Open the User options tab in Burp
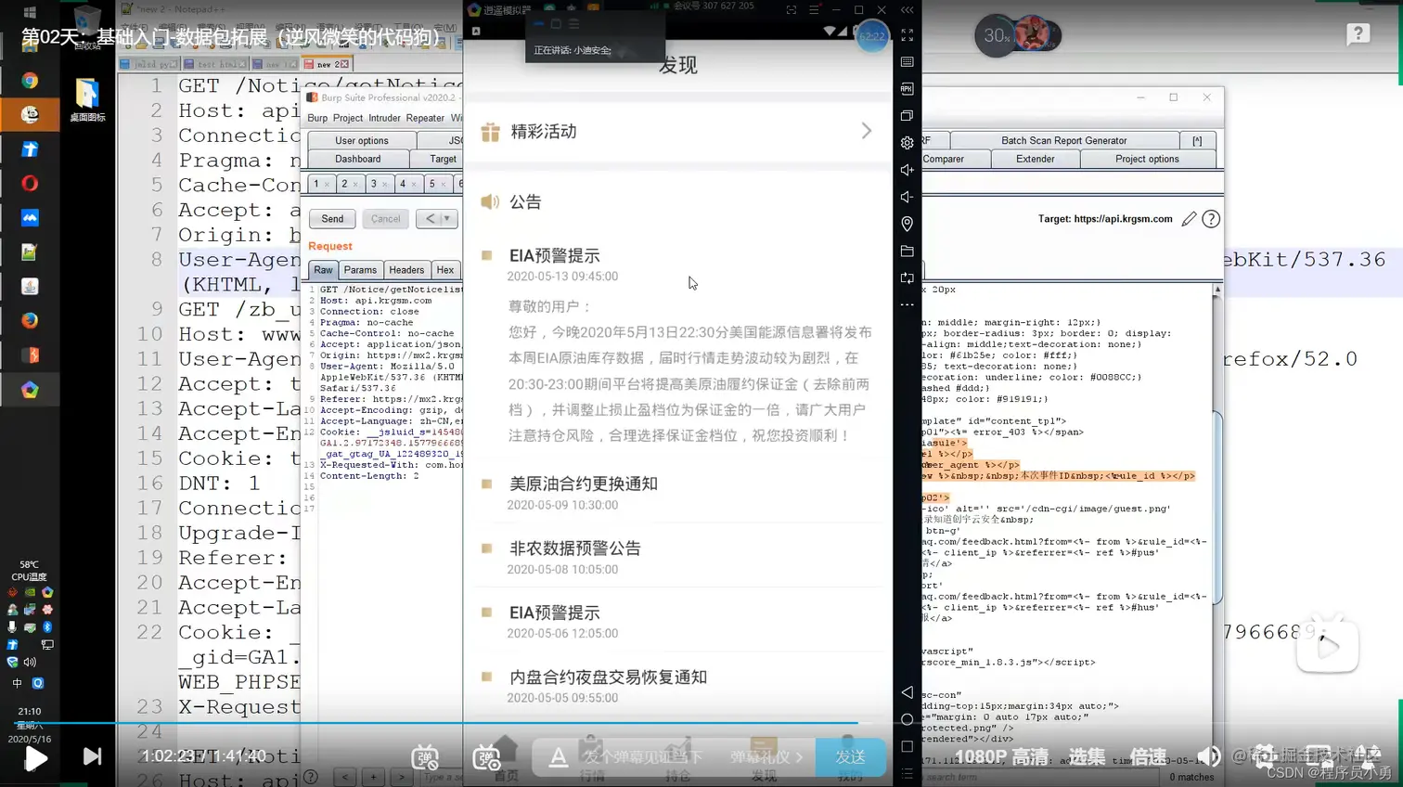Viewport: 1403px width, 787px height. pos(362,140)
